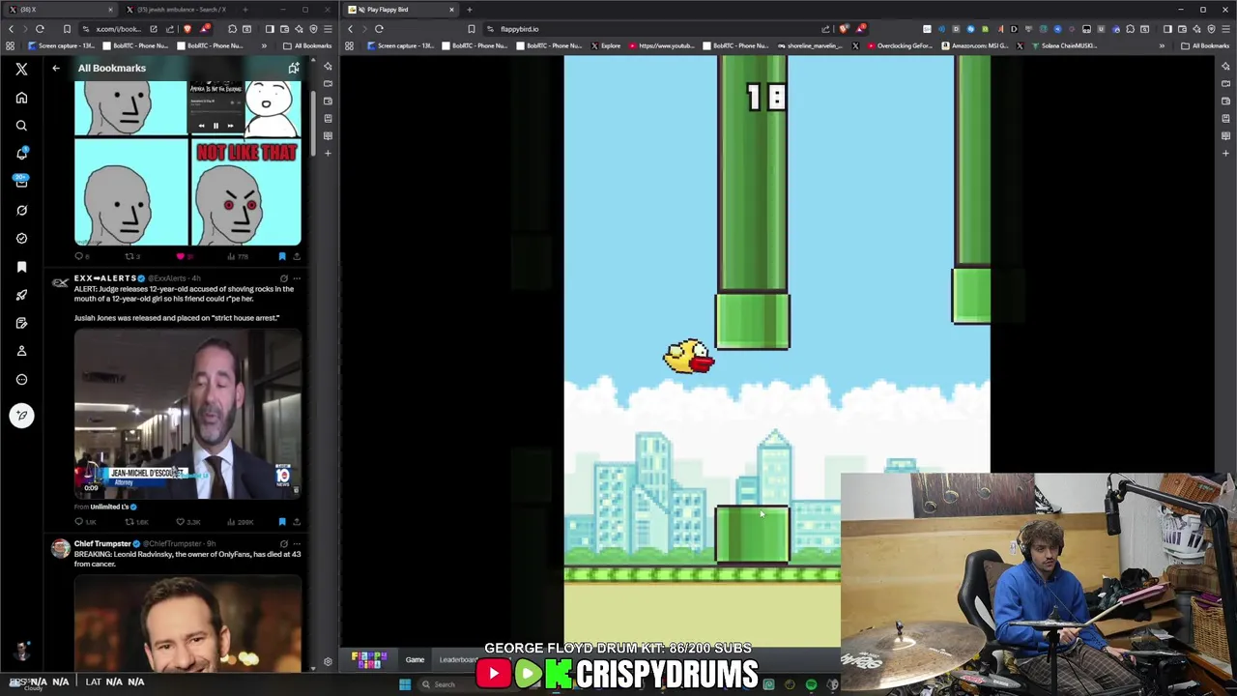Open Solana ChainMUSKI bookmark
This screenshot has width=1237, height=696.
(x=1062, y=45)
